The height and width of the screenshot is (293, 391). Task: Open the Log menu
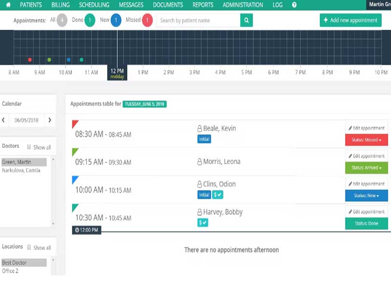[x=278, y=5]
